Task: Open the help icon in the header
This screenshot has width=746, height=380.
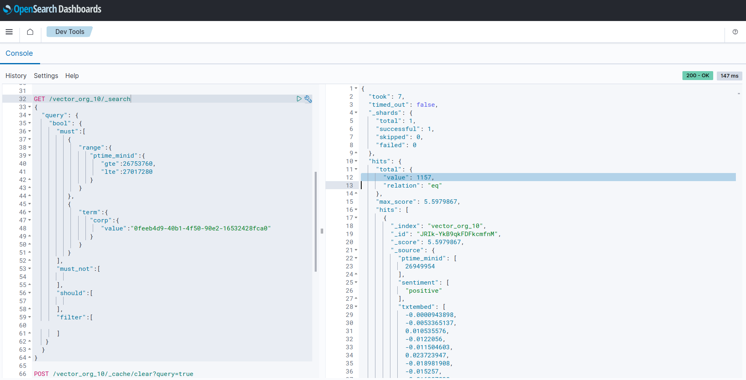Action: click(735, 32)
